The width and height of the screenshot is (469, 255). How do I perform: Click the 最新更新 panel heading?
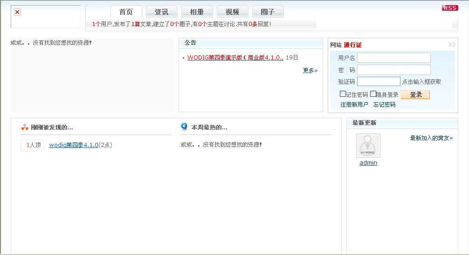point(364,123)
